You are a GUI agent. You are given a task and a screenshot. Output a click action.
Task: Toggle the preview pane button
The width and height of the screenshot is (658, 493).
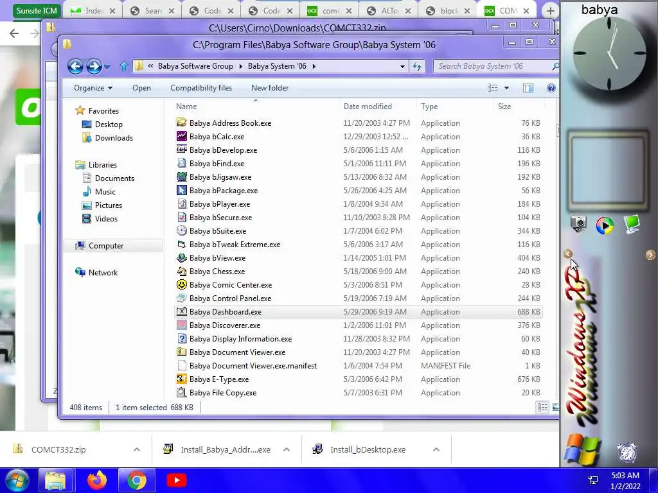click(x=528, y=87)
